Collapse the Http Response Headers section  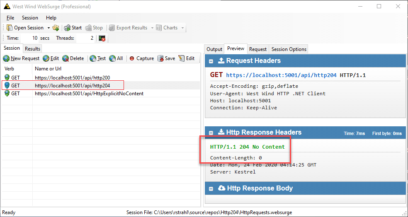pos(211,133)
